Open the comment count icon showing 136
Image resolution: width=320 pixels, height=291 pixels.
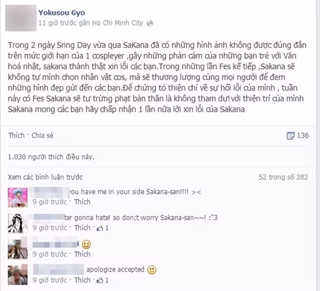coord(290,136)
